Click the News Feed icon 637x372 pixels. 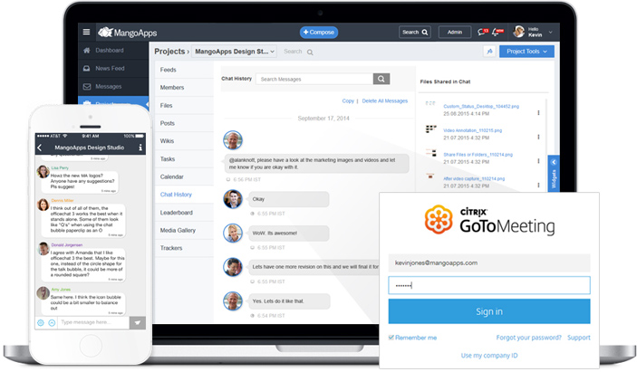pos(86,68)
